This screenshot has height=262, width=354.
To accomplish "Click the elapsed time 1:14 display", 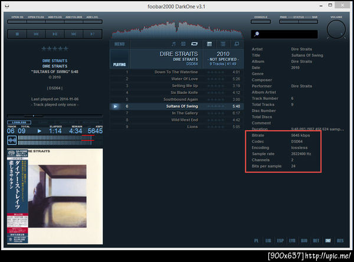I will [x=55, y=131].
